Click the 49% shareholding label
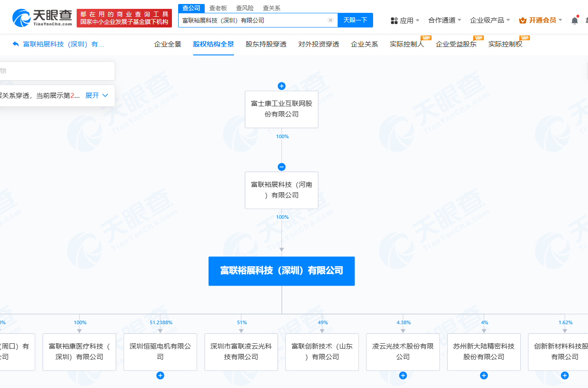Screen dimensions: 588x388 click(x=323, y=322)
